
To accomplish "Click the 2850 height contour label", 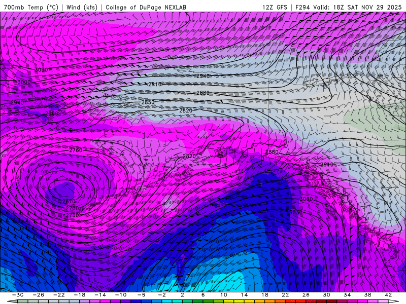I will (148, 102).
